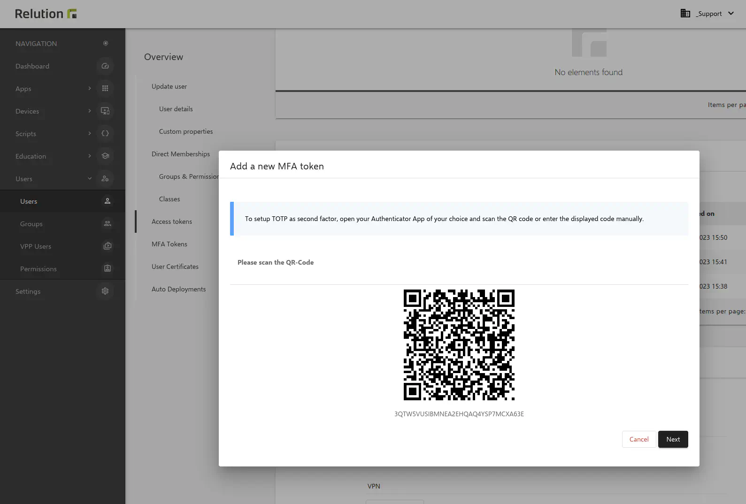Open Permissions in the navigation
746x504 pixels.
[x=62, y=269]
